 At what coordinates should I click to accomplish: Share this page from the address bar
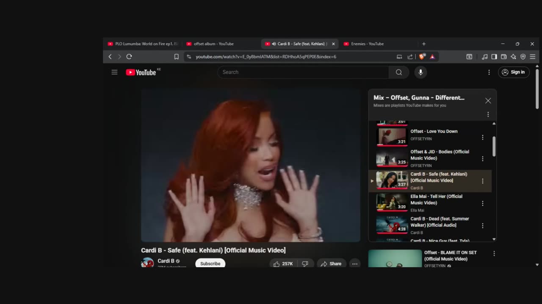[410, 57]
